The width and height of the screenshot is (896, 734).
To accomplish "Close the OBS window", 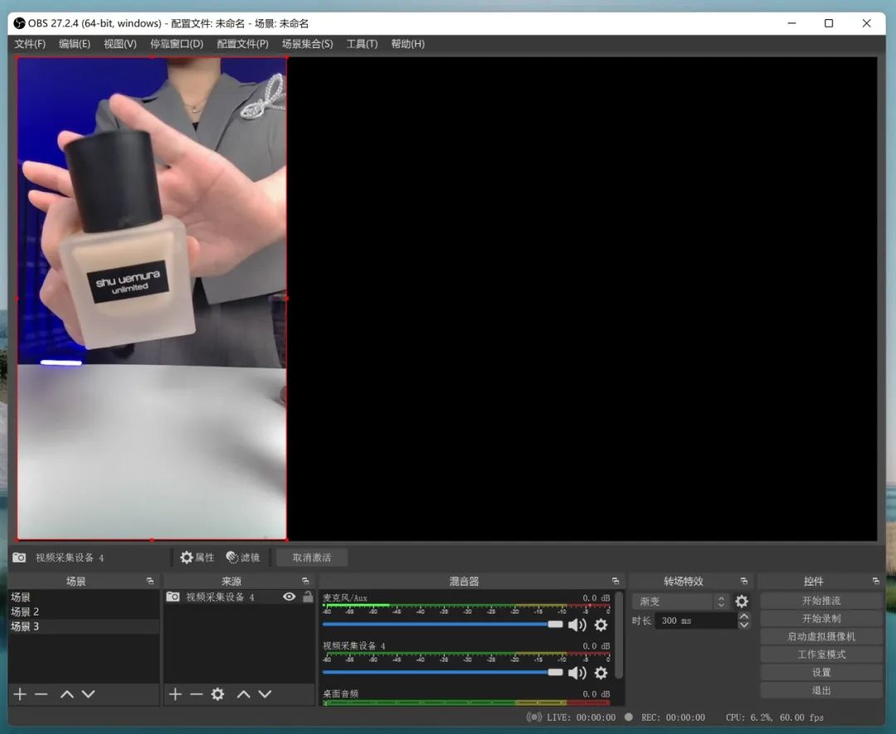I will tap(866, 23).
